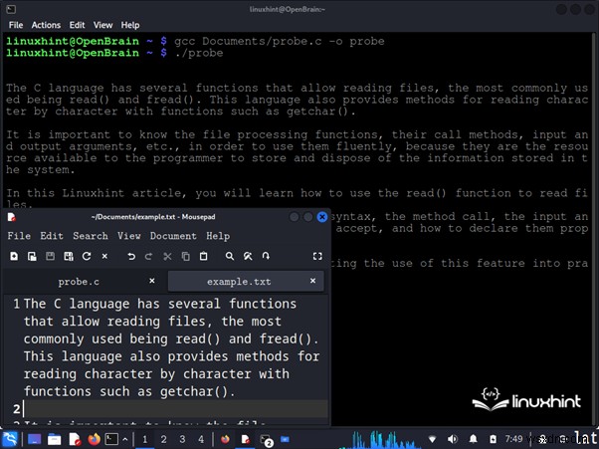Close the example.txt tab
The image size is (599, 449).
[x=312, y=281]
